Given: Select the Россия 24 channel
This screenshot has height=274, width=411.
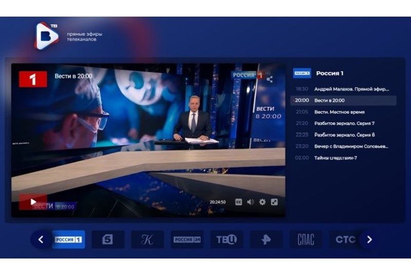Looking at the screenshot, I should tap(187, 240).
